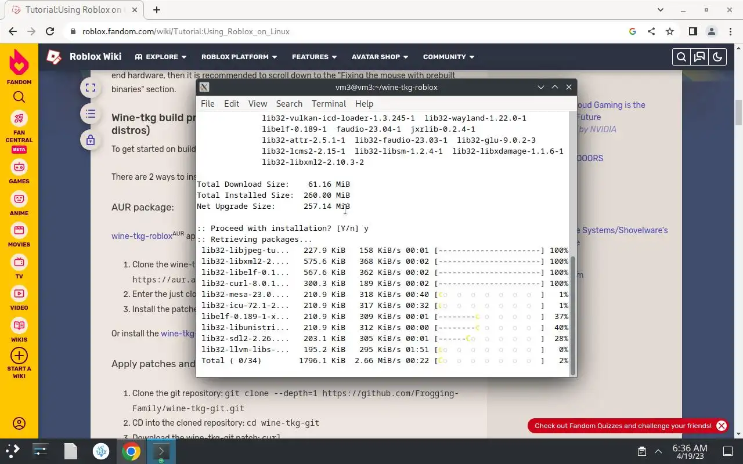This screenshot has width=743, height=464.
Task: Click the webpage vertical scrollbar
Action: pos(738,112)
